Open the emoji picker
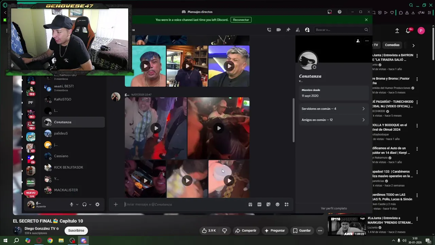435x245 pixels. (278, 204)
